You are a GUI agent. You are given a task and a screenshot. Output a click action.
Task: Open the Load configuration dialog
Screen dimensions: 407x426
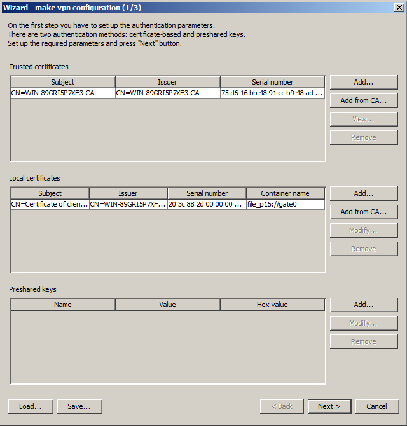pos(31,406)
